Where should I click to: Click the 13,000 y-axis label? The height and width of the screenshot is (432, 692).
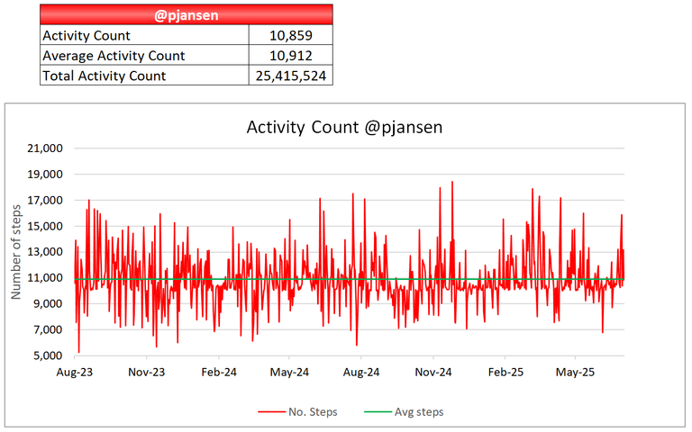point(44,252)
